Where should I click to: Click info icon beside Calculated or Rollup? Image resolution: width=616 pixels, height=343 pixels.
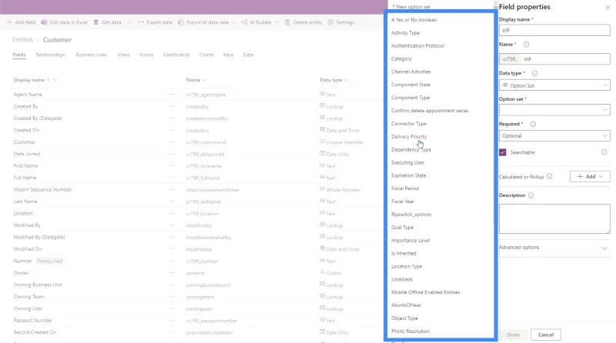coord(549,177)
